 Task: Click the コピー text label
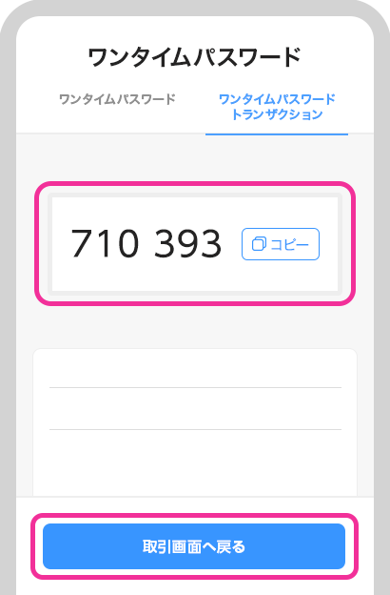coord(290,244)
